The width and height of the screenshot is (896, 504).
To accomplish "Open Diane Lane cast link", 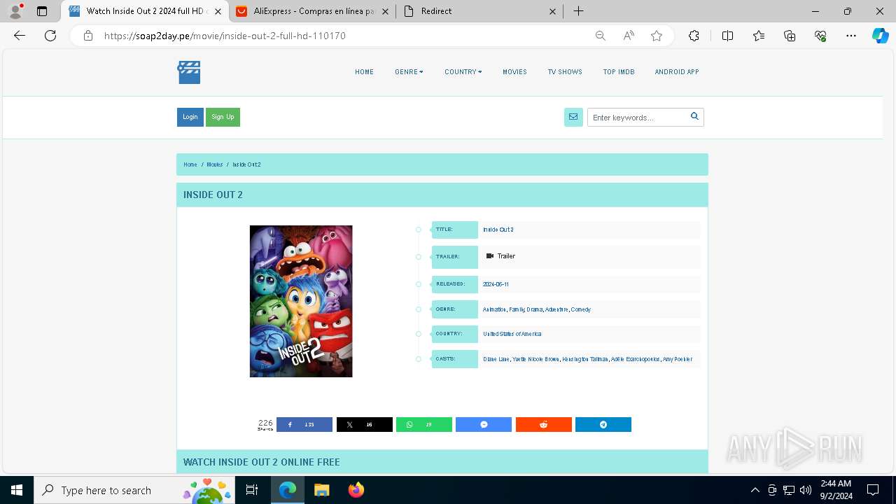I will click(x=496, y=359).
